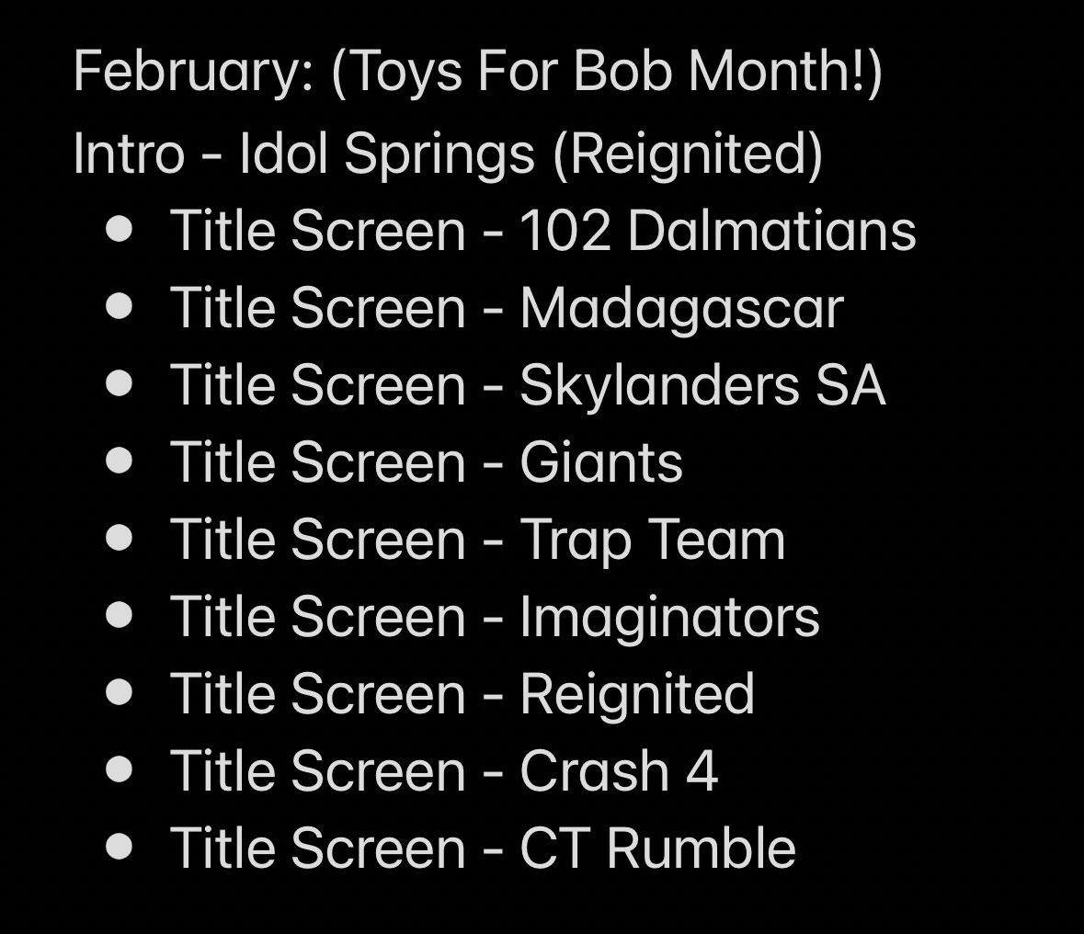1084x934 pixels.
Task: Tap the bullet before the Giants entry
Action: [120, 461]
